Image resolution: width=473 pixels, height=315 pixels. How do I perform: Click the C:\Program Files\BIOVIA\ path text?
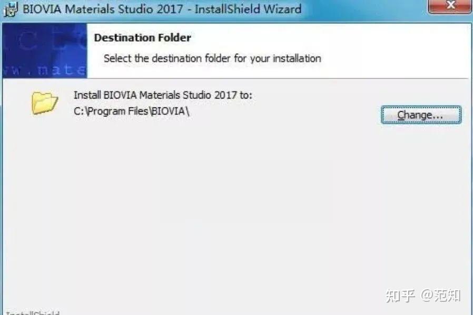(132, 111)
